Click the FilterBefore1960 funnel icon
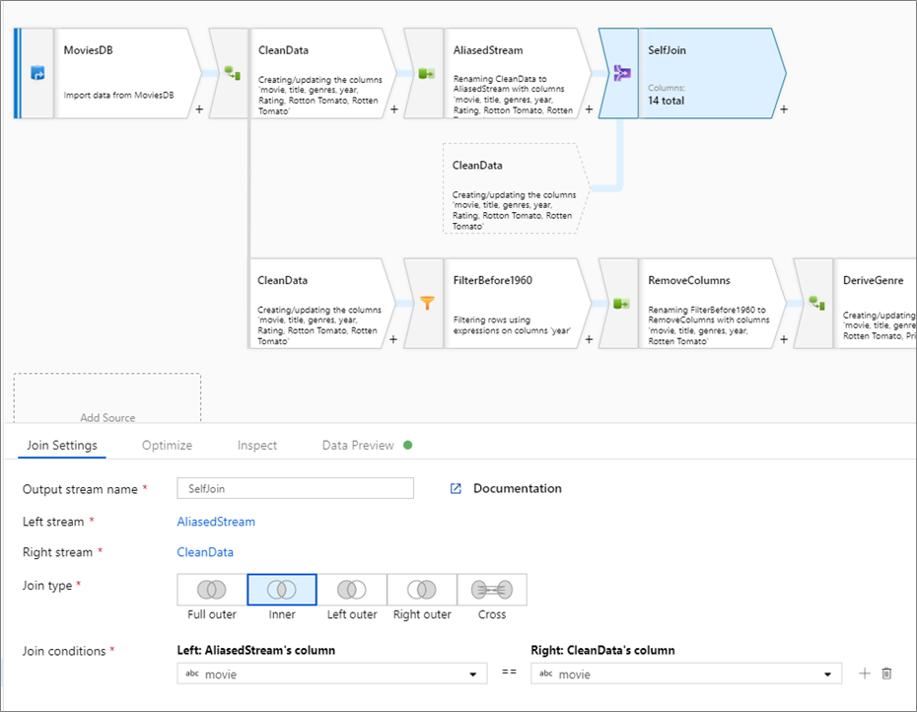 [x=427, y=304]
